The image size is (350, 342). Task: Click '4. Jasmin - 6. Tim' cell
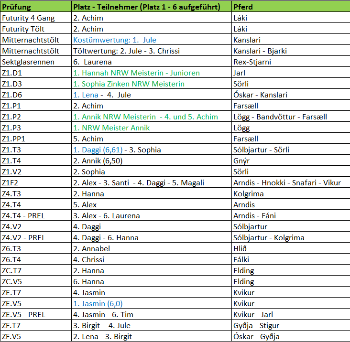click(152, 314)
